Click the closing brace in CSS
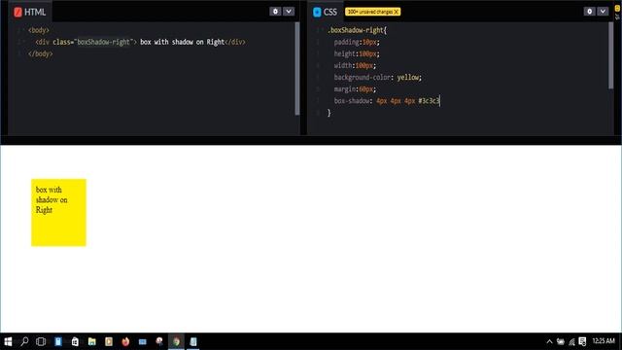Screen dimensions: 622x350 click(x=328, y=113)
